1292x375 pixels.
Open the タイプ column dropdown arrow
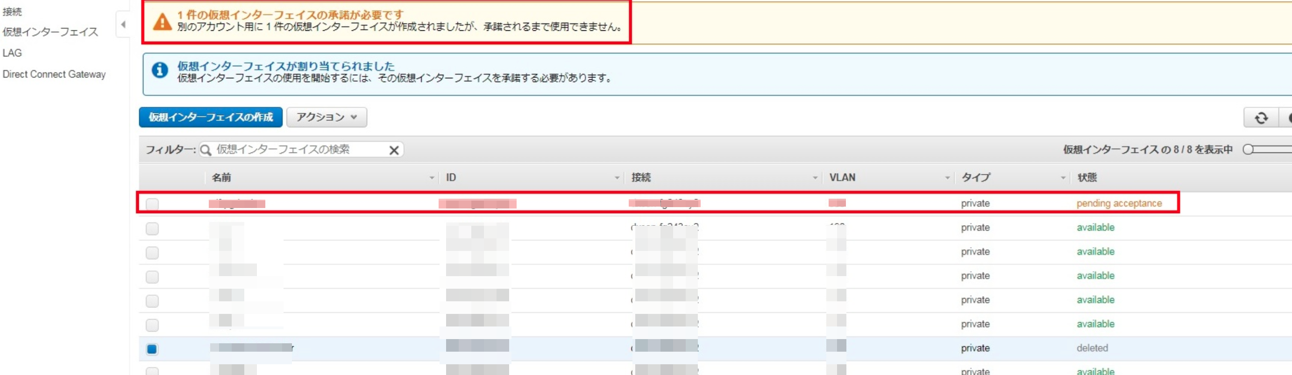(x=1063, y=178)
